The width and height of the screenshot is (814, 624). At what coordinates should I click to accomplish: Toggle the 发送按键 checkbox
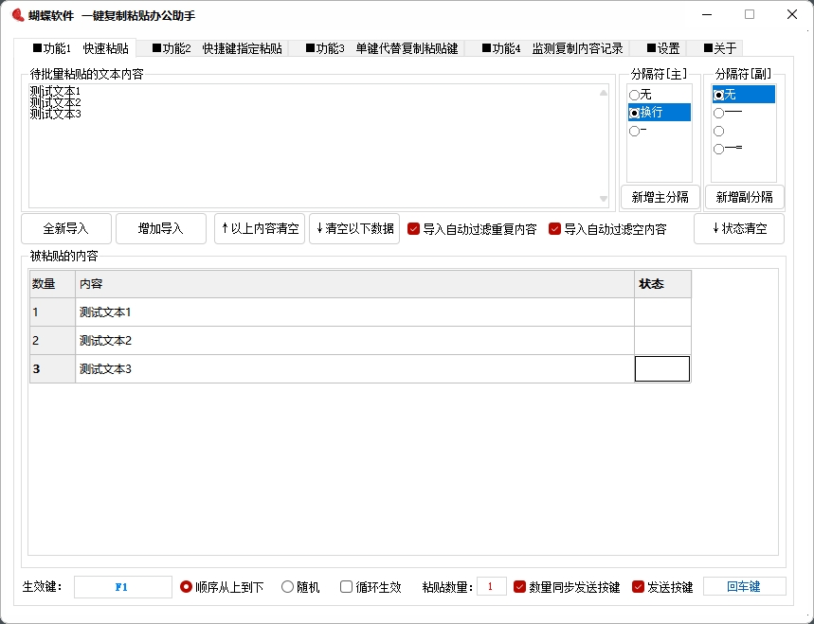click(x=638, y=586)
